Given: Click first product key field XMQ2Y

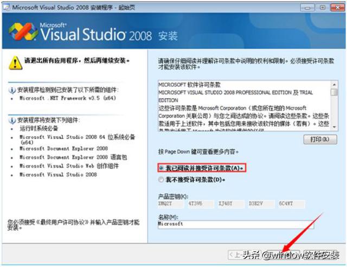Looking at the screenshot, I should point(171,204).
